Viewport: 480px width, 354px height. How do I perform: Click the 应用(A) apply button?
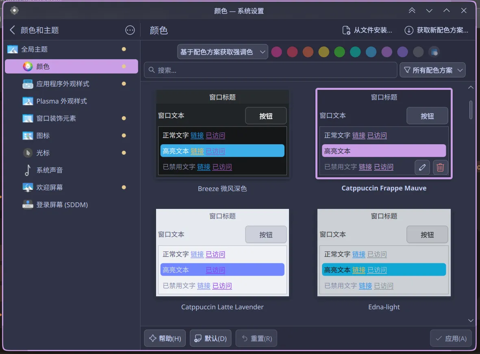451,339
